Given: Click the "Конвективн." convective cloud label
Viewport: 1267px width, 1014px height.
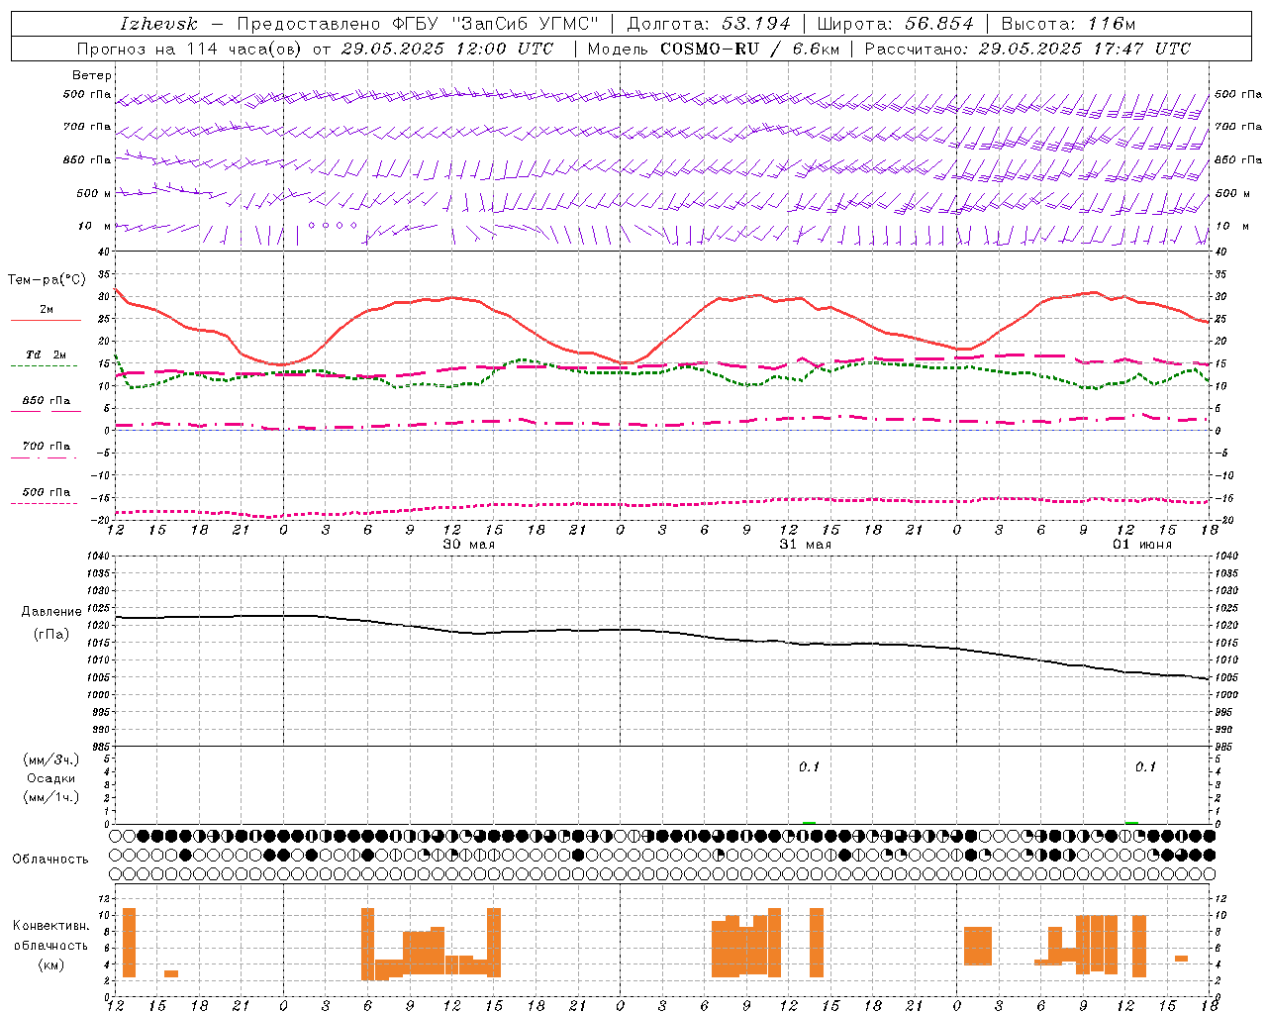Looking at the screenshot, I should 50,925.
